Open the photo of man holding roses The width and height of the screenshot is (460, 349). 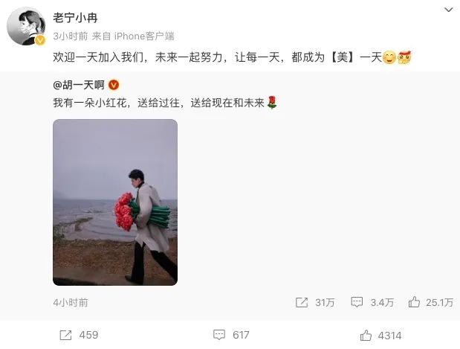click(115, 202)
